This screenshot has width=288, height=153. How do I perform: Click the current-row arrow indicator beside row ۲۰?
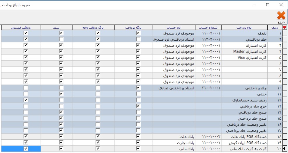[285, 149]
